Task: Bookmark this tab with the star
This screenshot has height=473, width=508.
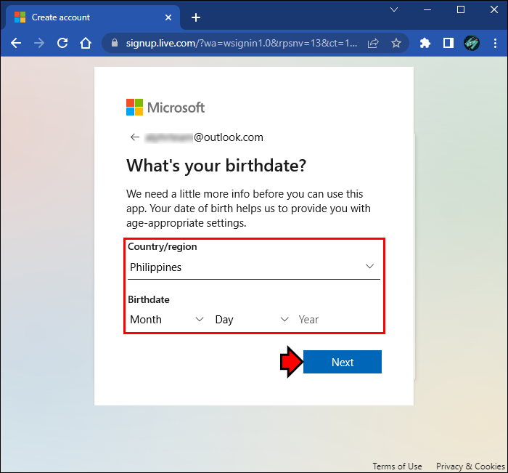Action: tap(396, 43)
